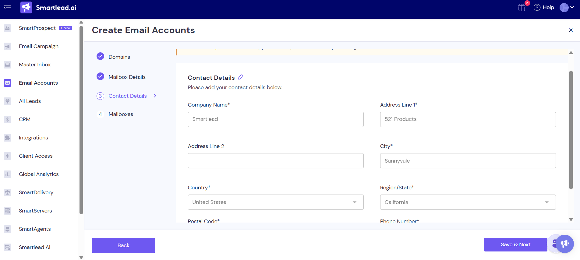Edit Contact Details with pencil icon
The image size is (580, 260).
click(240, 77)
